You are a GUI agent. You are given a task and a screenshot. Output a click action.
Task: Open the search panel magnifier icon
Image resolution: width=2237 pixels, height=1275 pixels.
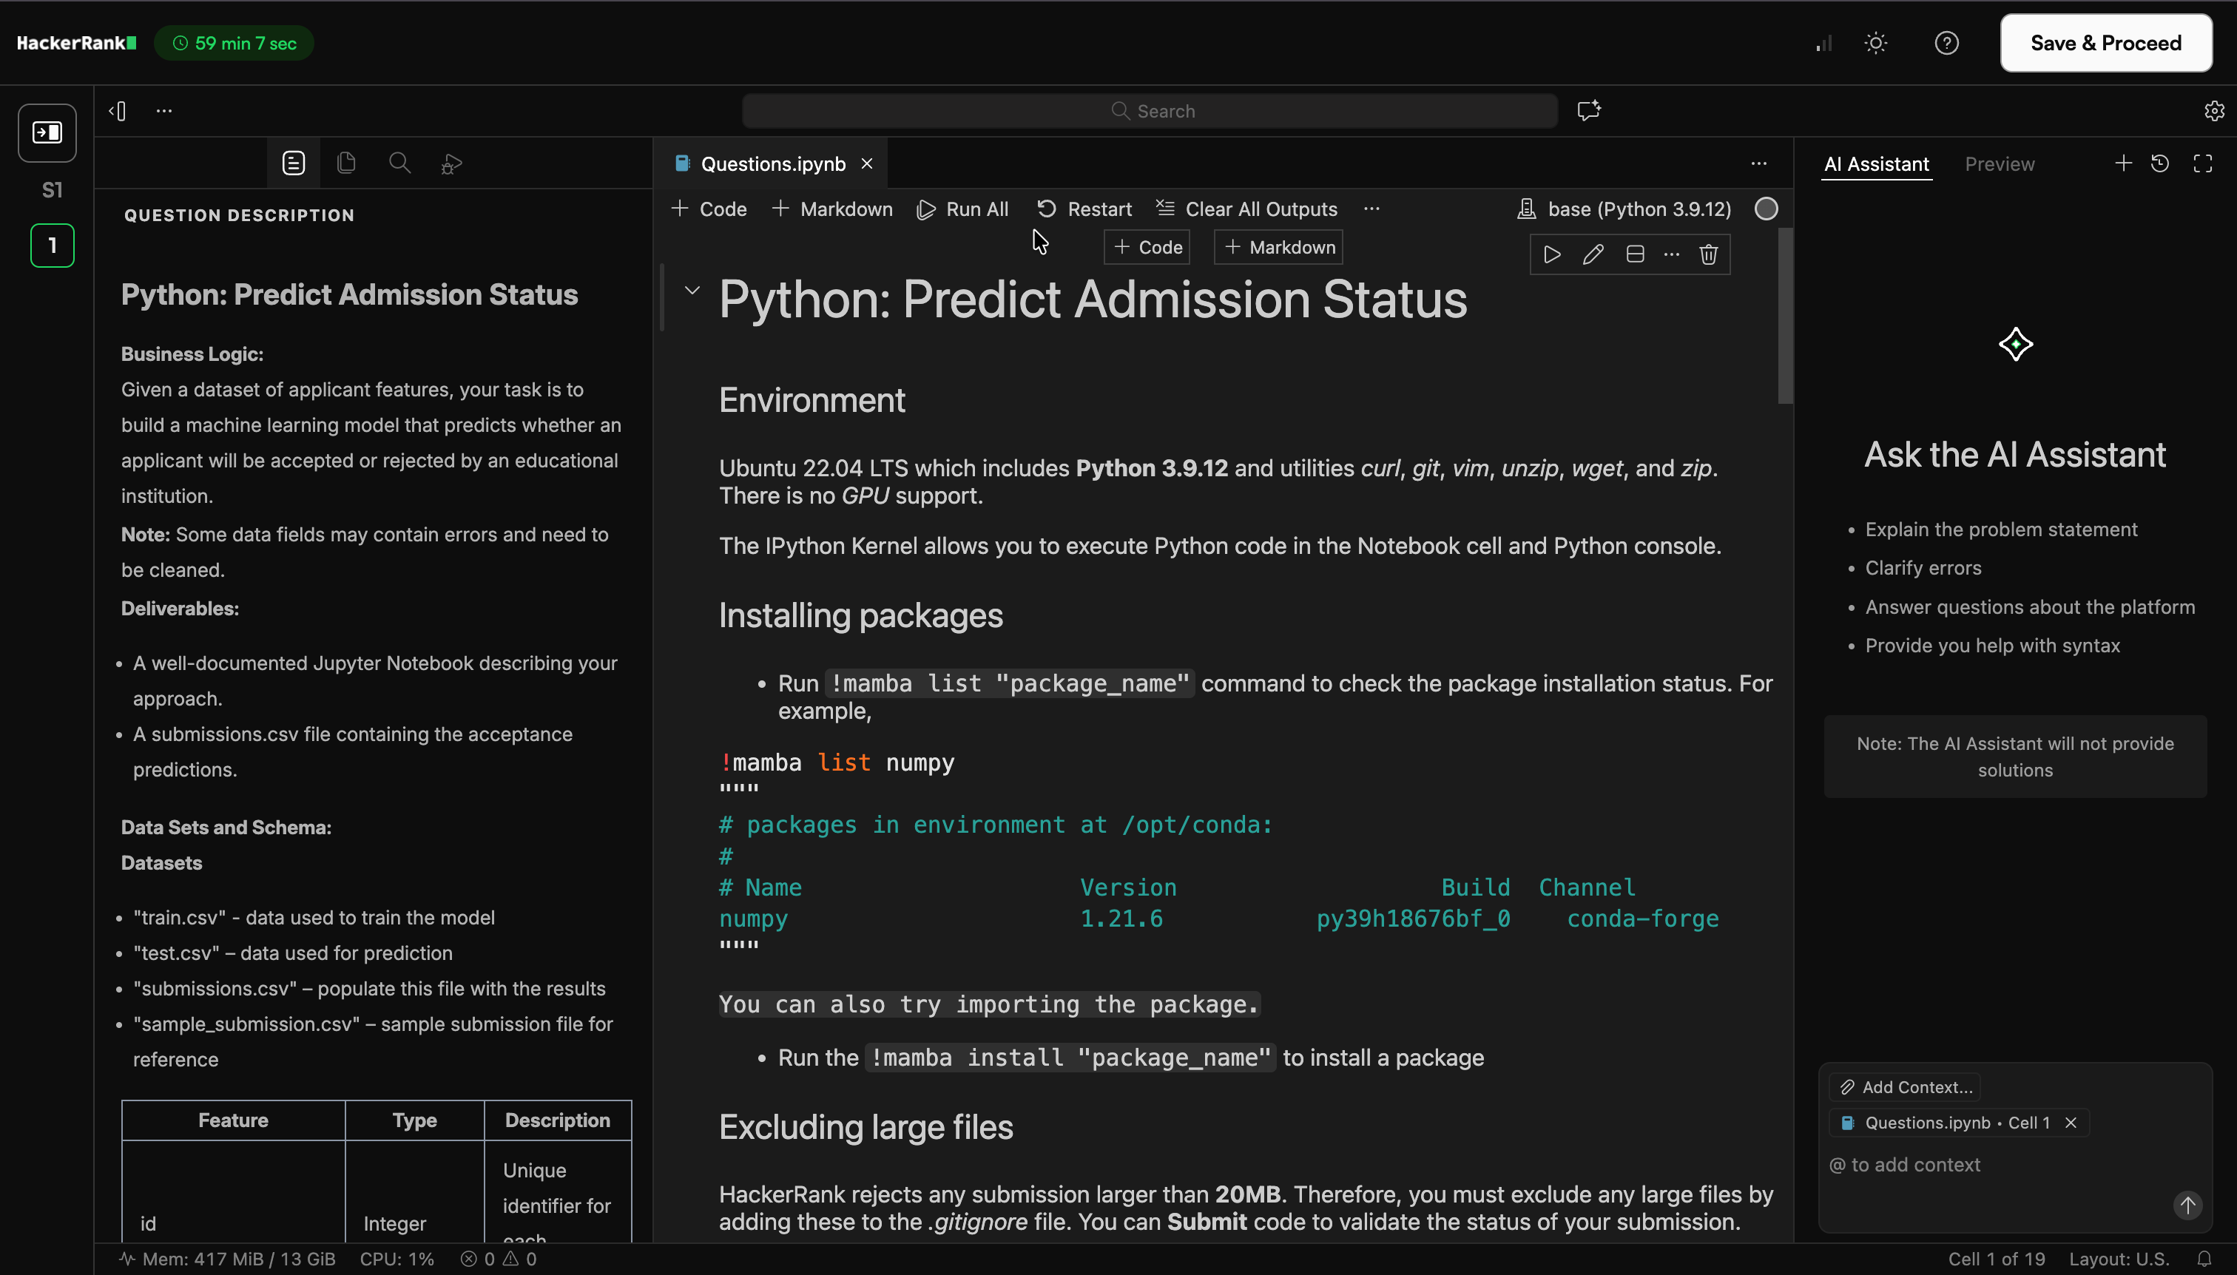tap(399, 163)
